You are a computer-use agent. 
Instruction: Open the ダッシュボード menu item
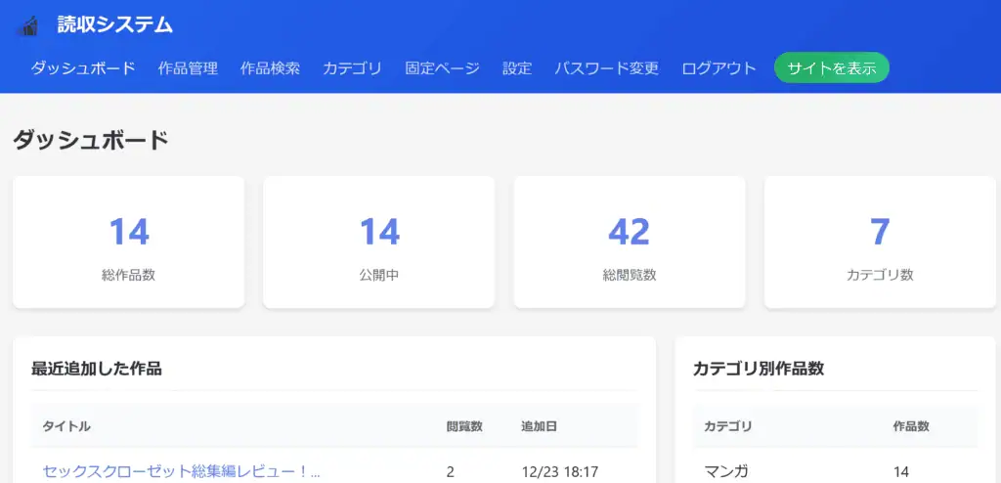[x=83, y=68]
